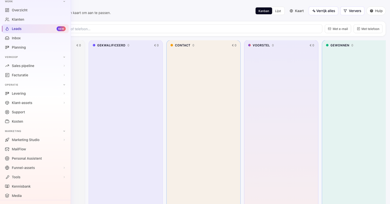Click the Inbox tray icon
390x204 pixels.
7,38
